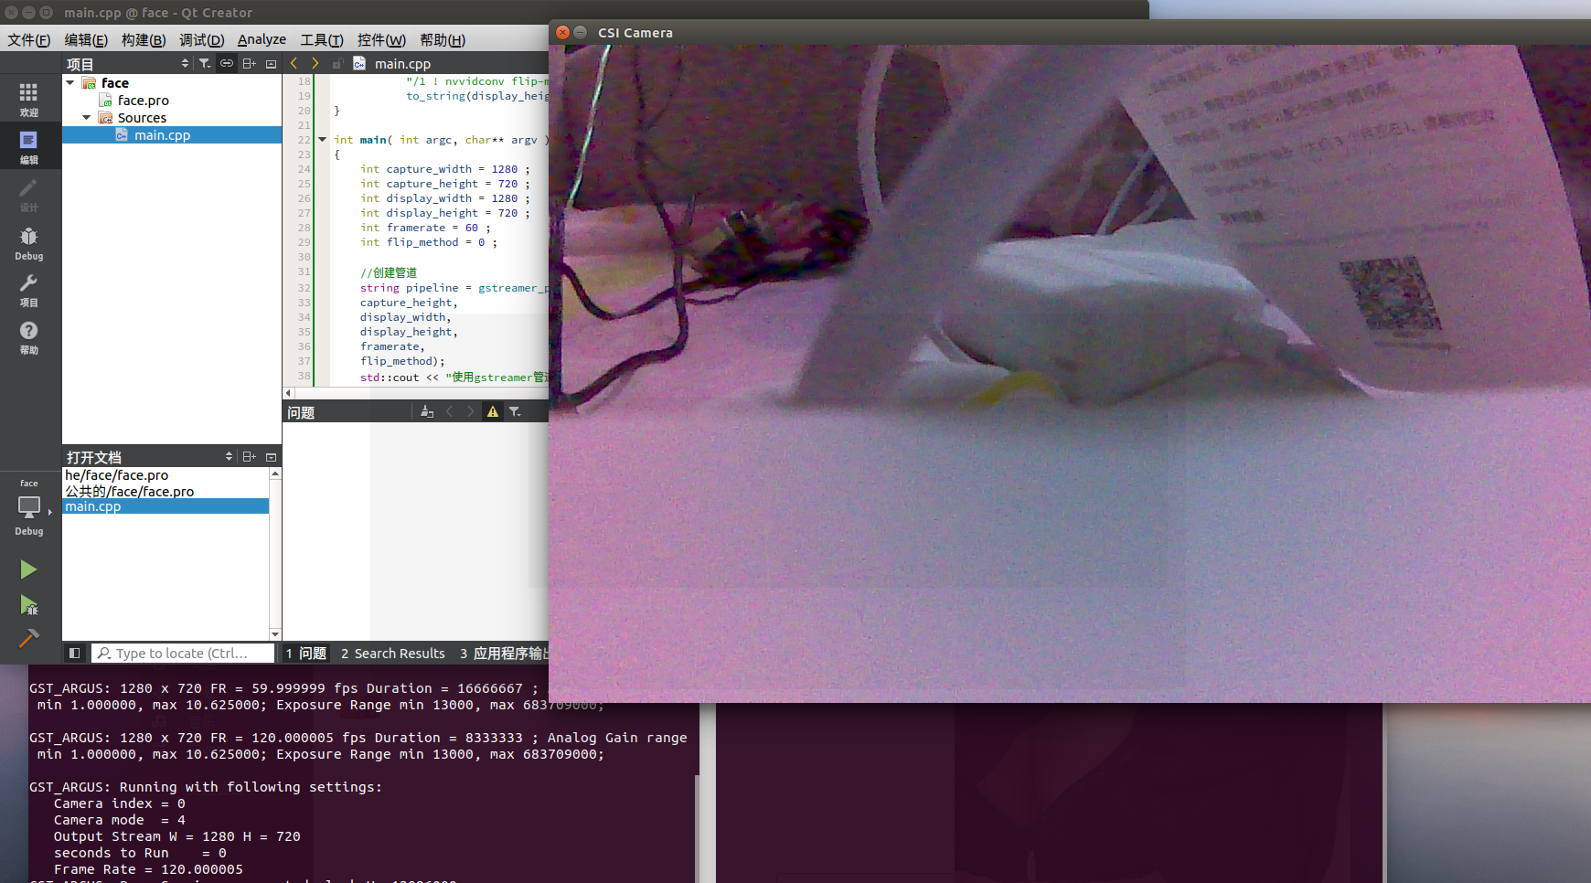Viewport: 1591px width, 883px height.
Task: Open the 控件(W) menu
Action: [381, 40]
